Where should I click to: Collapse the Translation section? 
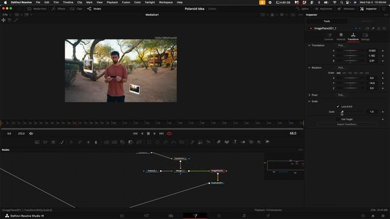pos(309,46)
